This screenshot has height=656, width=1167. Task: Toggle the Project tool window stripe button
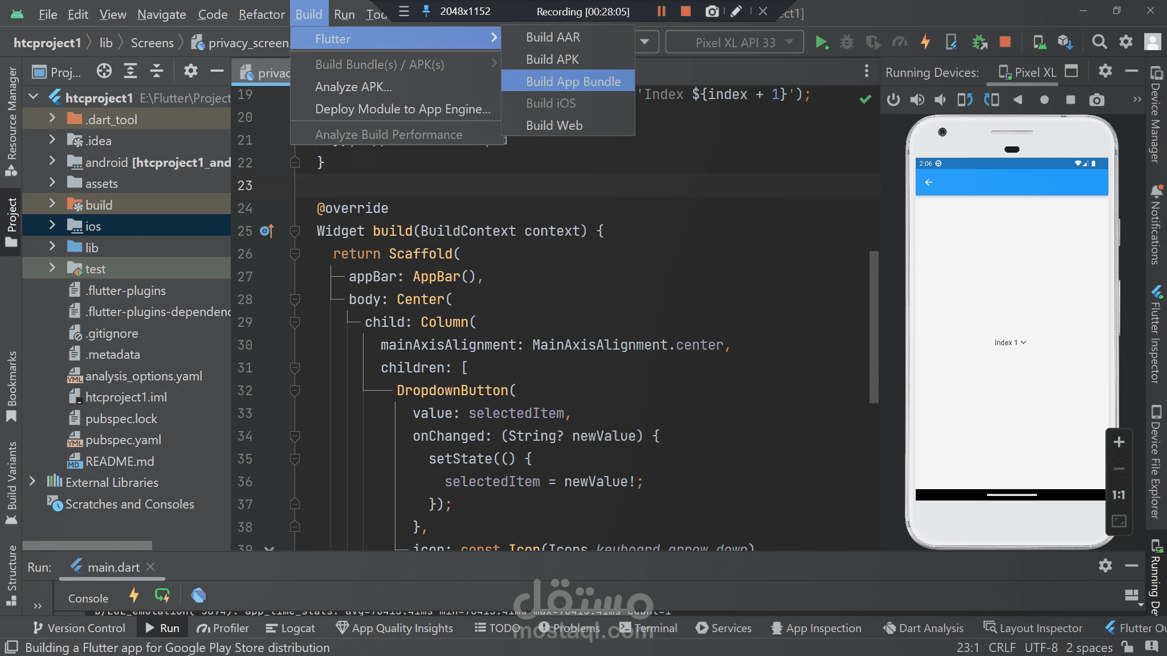[x=12, y=222]
